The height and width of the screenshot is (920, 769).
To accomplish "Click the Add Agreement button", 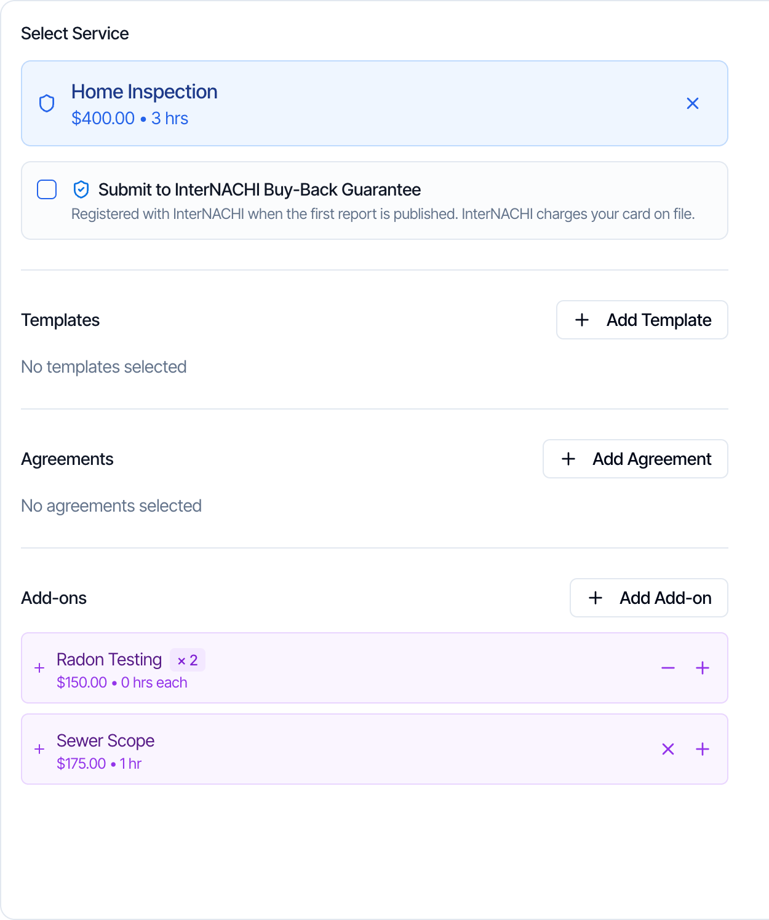I will pyautogui.click(x=636, y=459).
